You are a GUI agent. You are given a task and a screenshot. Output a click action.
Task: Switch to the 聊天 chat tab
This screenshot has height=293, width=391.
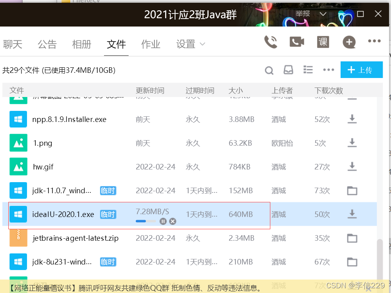[13, 44]
